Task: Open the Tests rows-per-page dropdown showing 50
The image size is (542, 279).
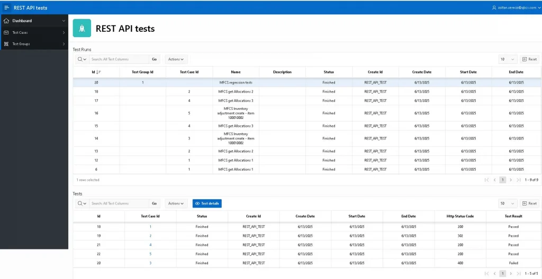Action: click(508, 203)
